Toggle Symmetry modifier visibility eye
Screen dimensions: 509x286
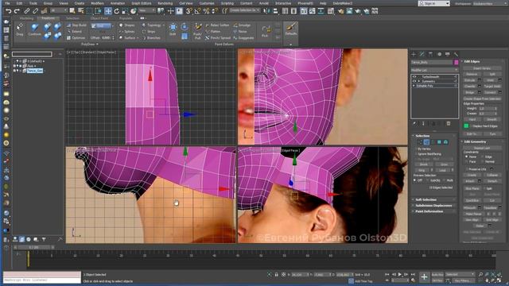[414, 81]
